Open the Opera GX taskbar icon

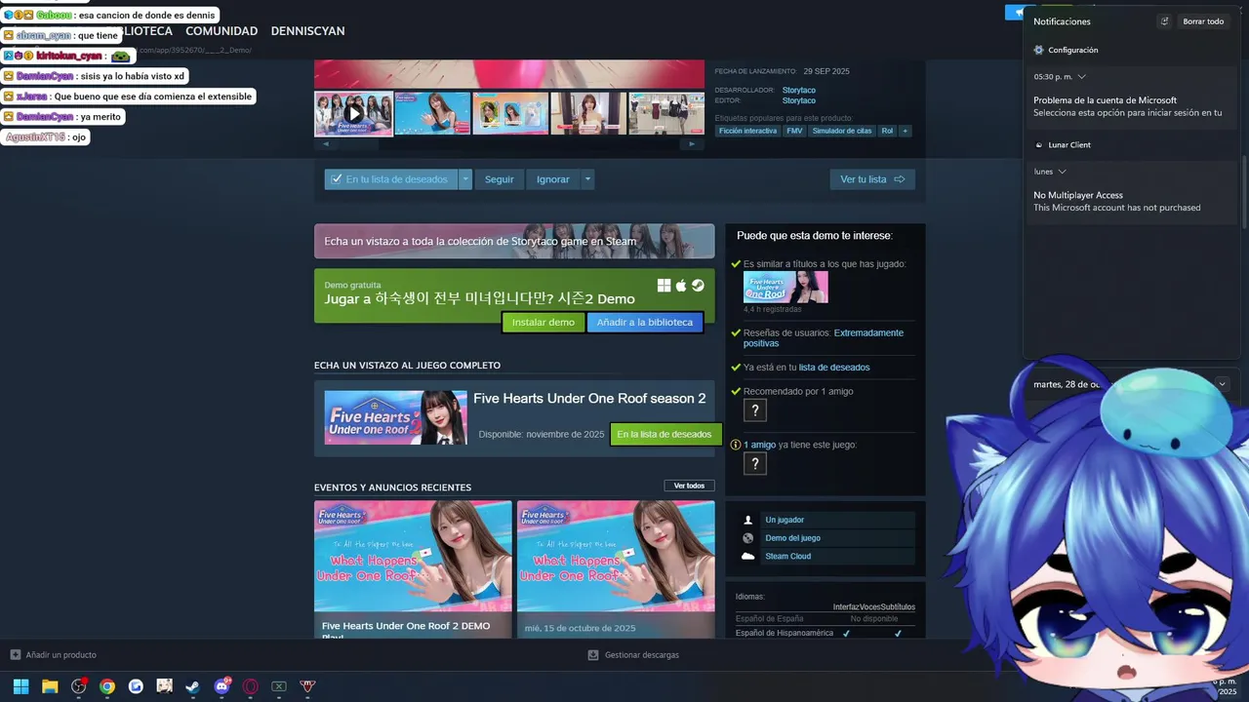coord(251,686)
